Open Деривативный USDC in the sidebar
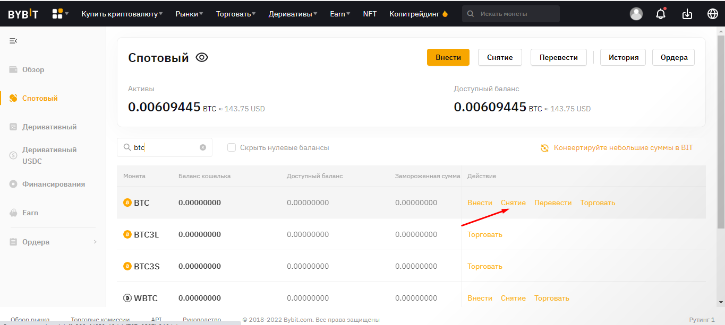This screenshot has width=725, height=325. pyautogui.click(x=49, y=155)
